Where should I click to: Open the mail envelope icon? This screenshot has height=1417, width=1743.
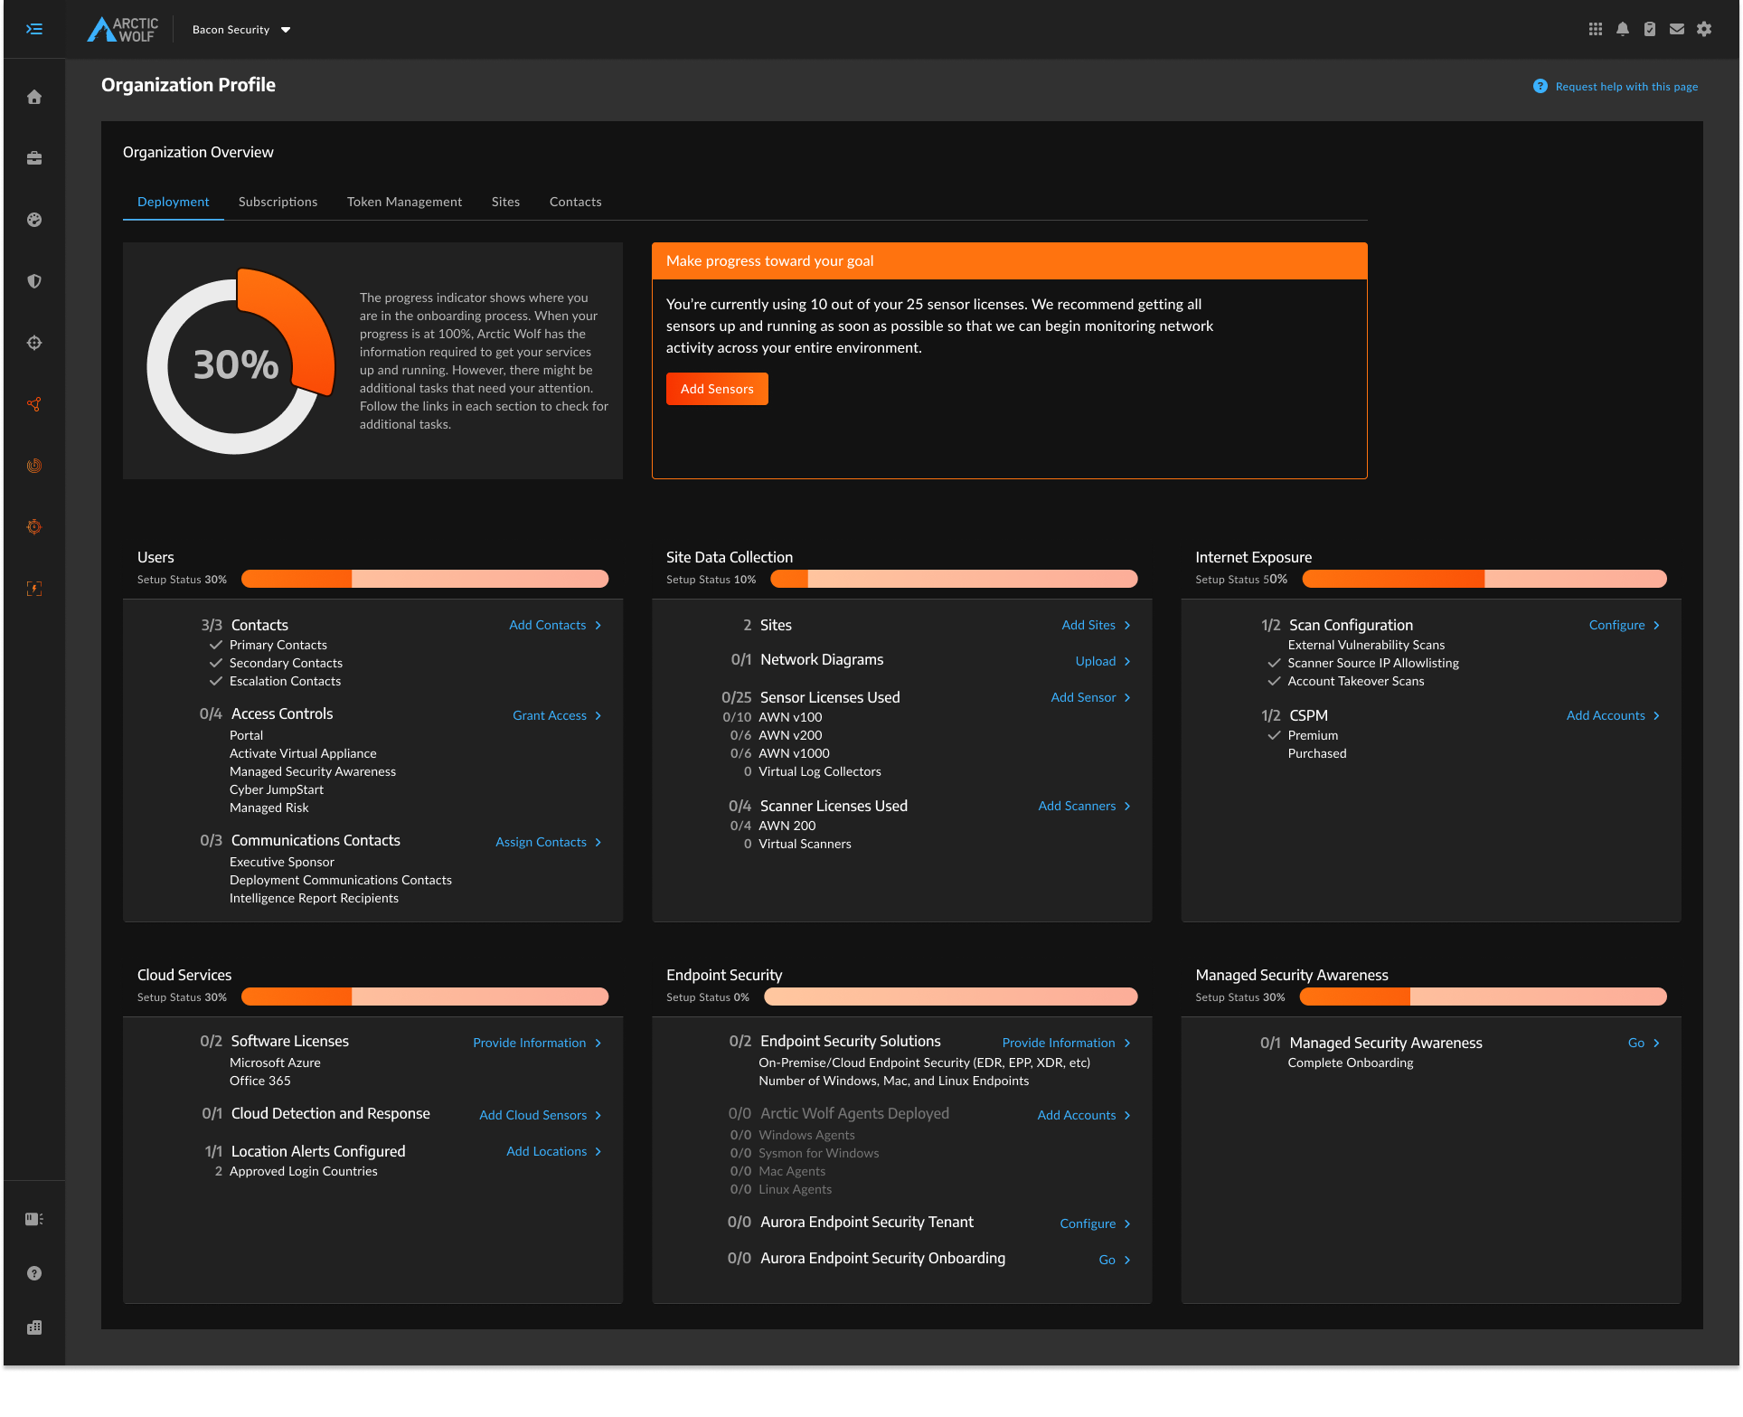pos(1677,29)
